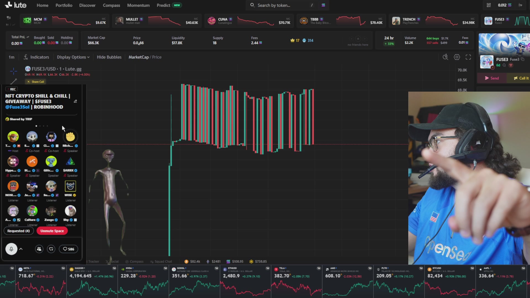This screenshot has width=530, height=298.
Task: Open the Predict page
Action: (163, 5)
